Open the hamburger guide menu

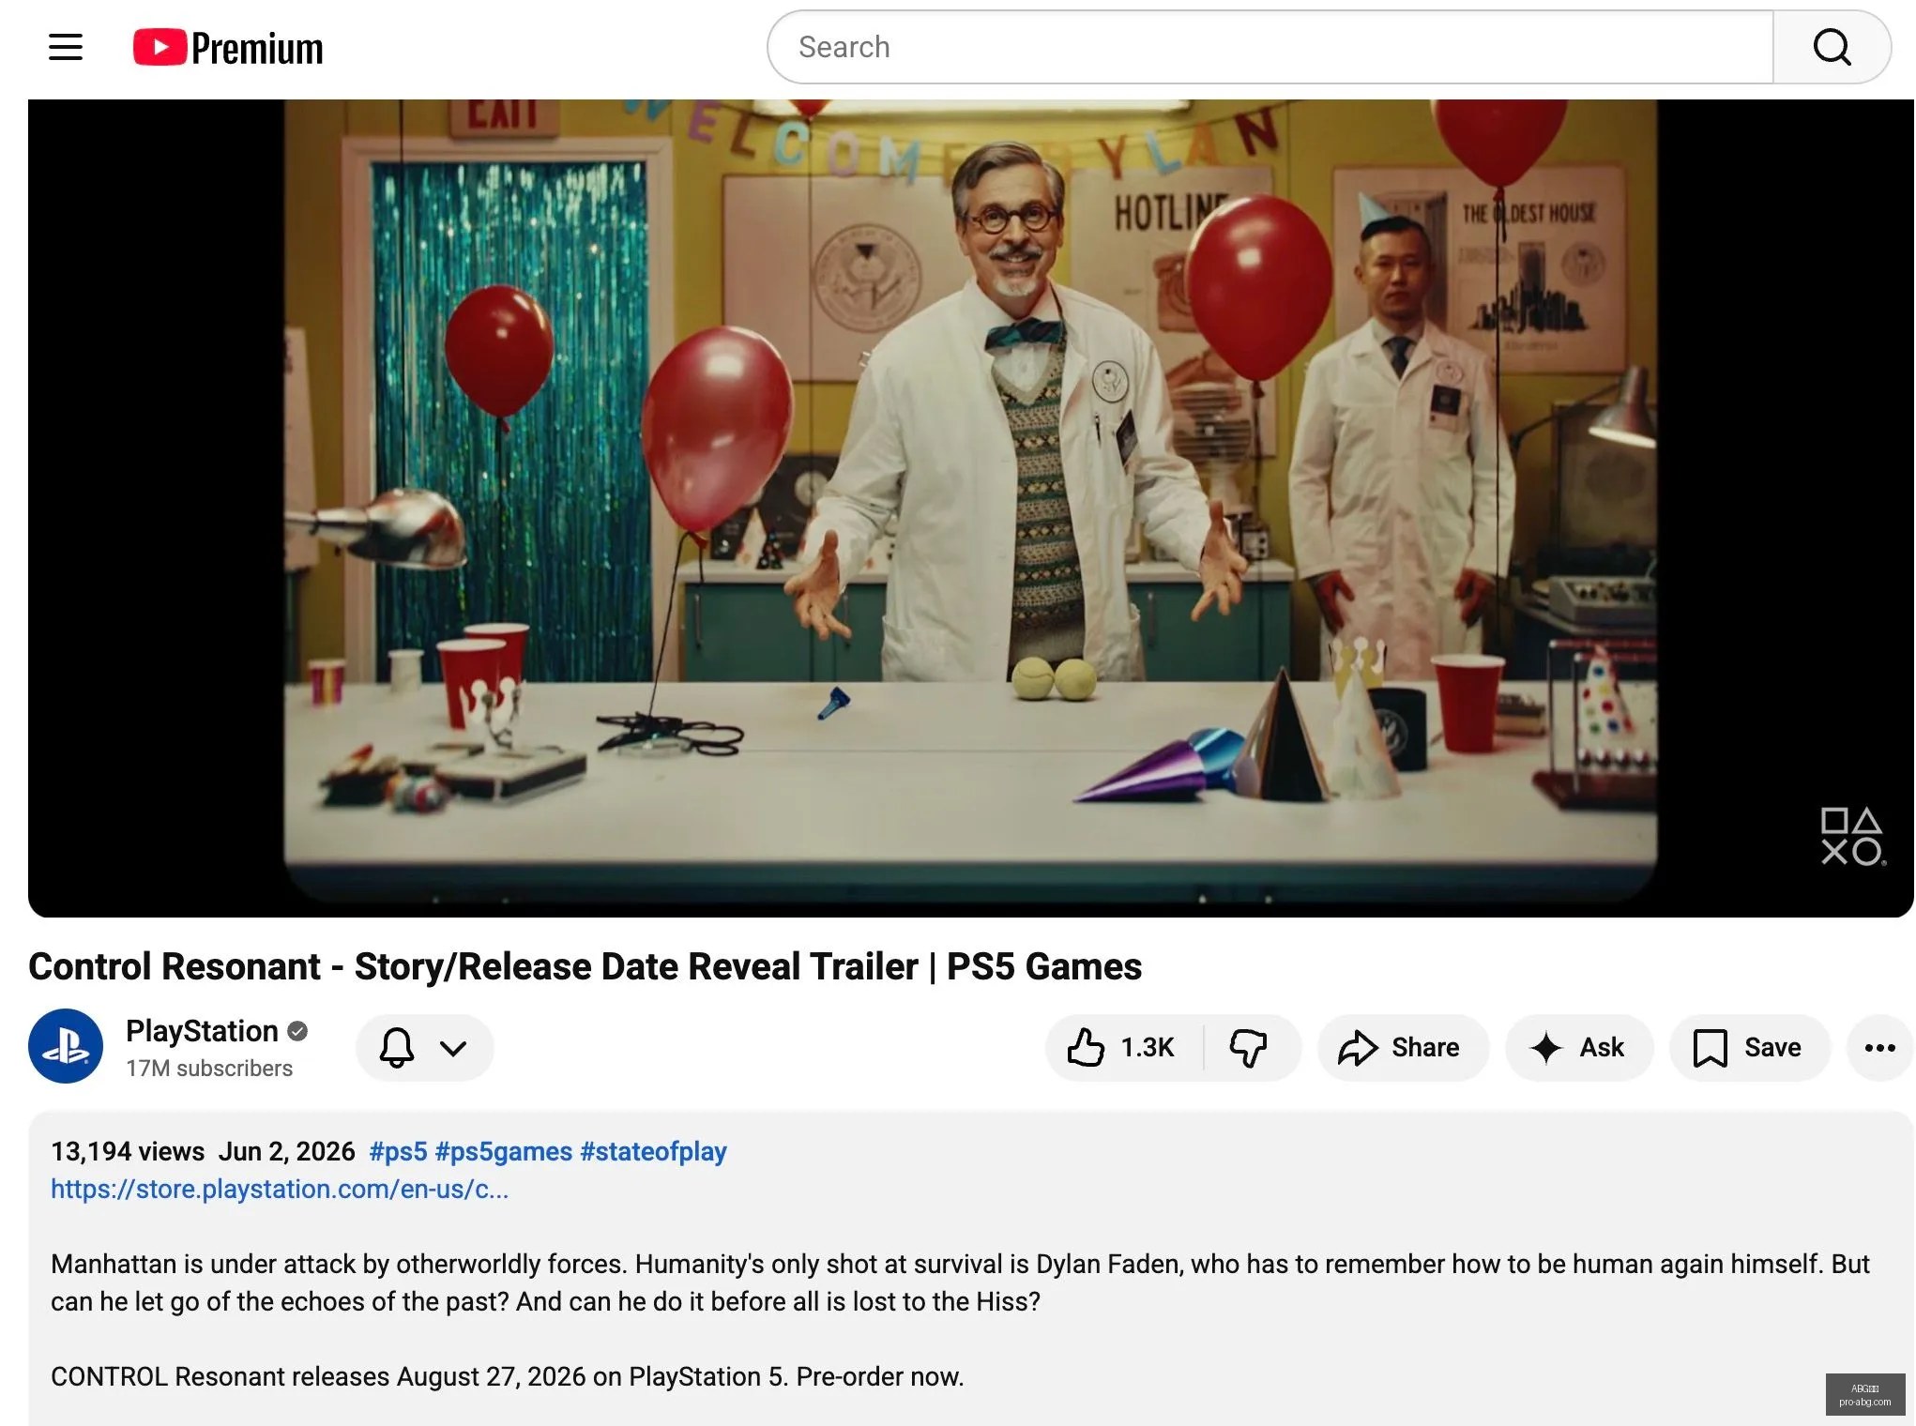(x=66, y=47)
